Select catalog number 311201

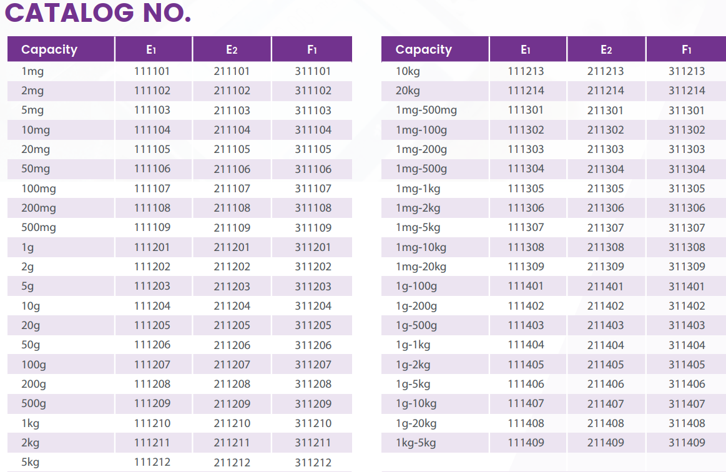(x=313, y=247)
